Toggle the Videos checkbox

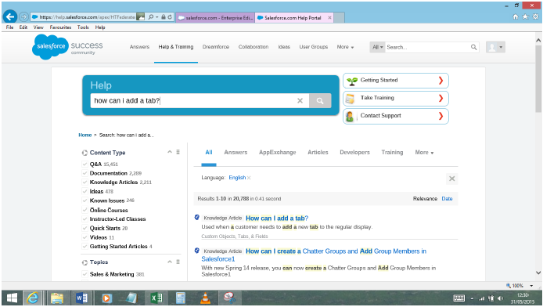point(85,237)
